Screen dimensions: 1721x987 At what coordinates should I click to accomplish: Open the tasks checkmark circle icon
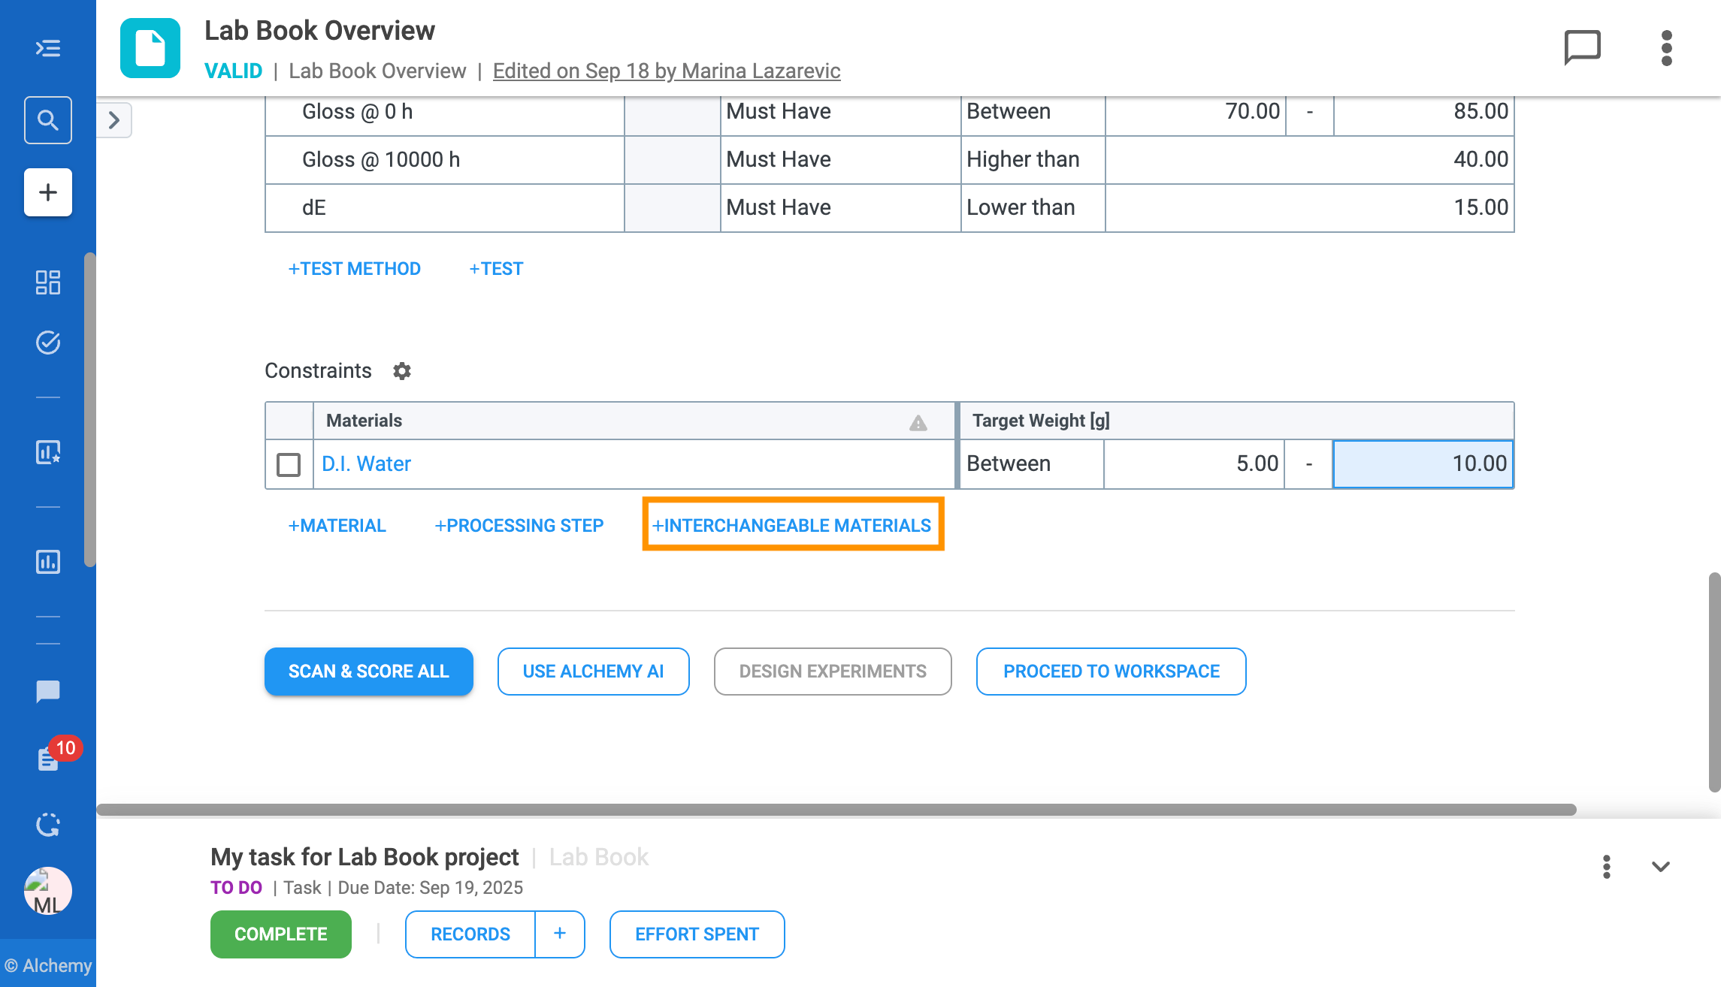click(x=48, y=343)
